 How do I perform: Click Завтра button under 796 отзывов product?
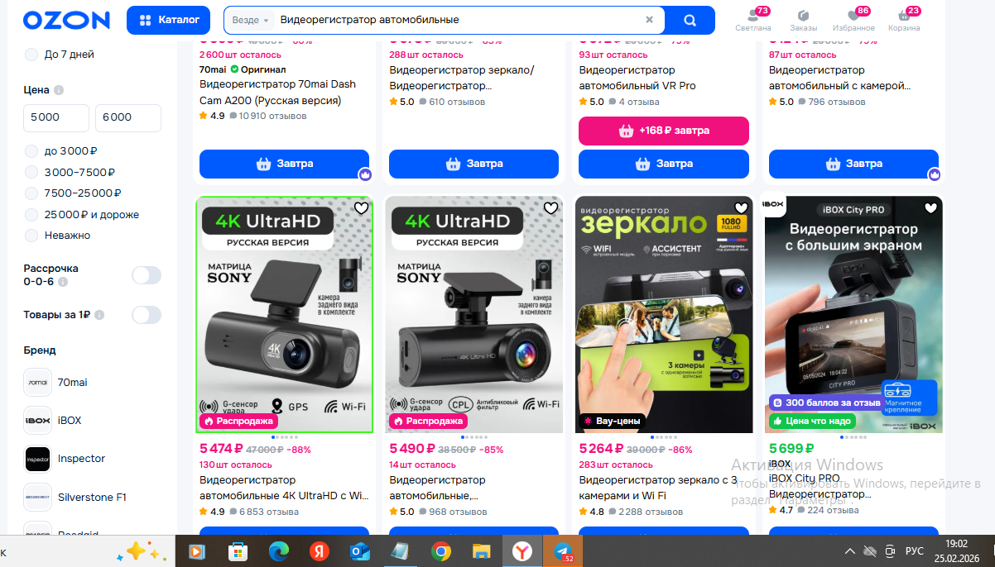pyautogui.click(x=853, y=164)
